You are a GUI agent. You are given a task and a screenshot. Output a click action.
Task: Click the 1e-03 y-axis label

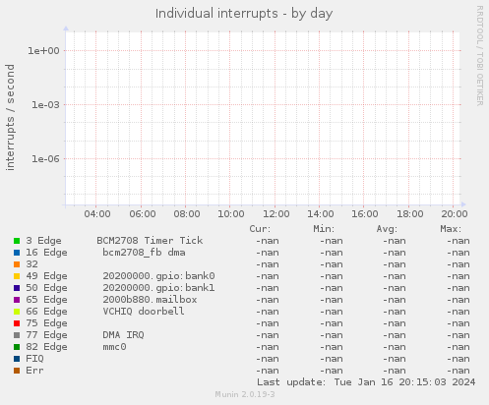(x=45, y=105)
